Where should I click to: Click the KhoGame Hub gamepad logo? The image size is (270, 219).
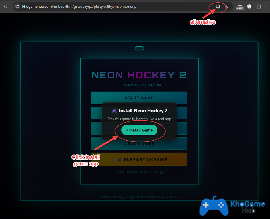point(214,206)
